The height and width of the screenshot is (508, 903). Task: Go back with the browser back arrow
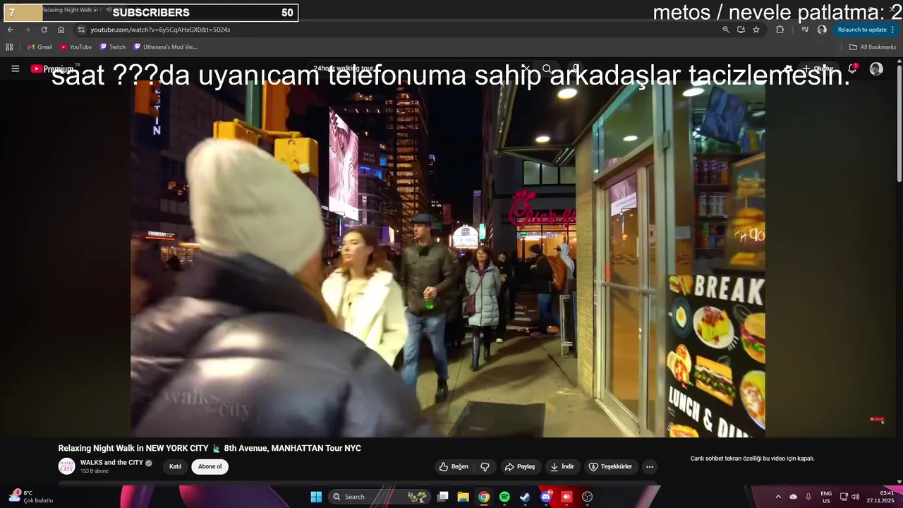(11, 30)
